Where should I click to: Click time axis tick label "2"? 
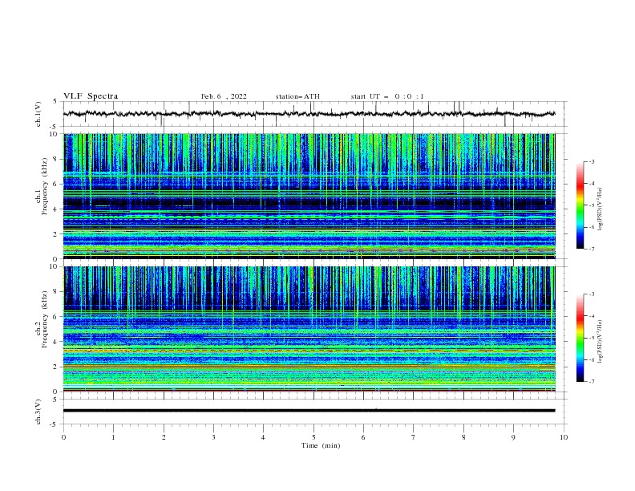tap(164, 437)
